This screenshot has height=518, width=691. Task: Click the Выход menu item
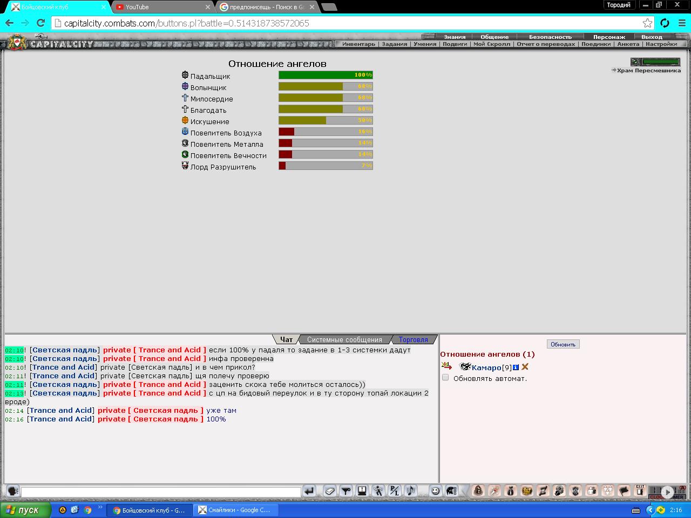point(652,37)
